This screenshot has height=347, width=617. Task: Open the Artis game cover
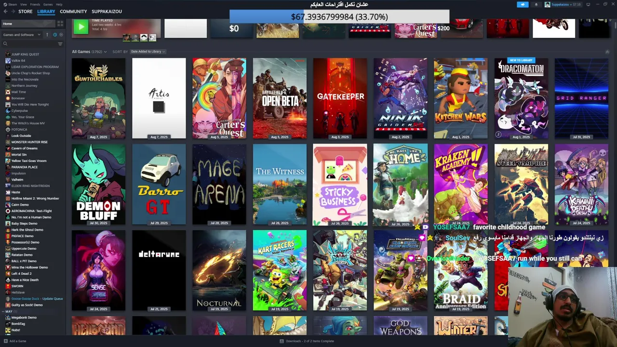coord(159,98)
